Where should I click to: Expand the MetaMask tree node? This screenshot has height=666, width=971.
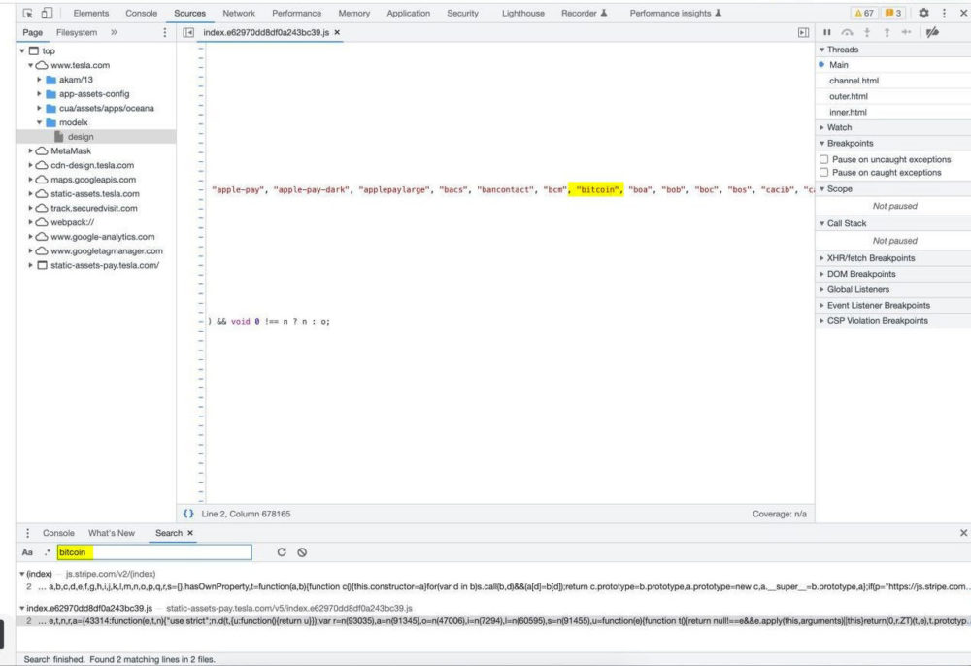pos(31,151)
